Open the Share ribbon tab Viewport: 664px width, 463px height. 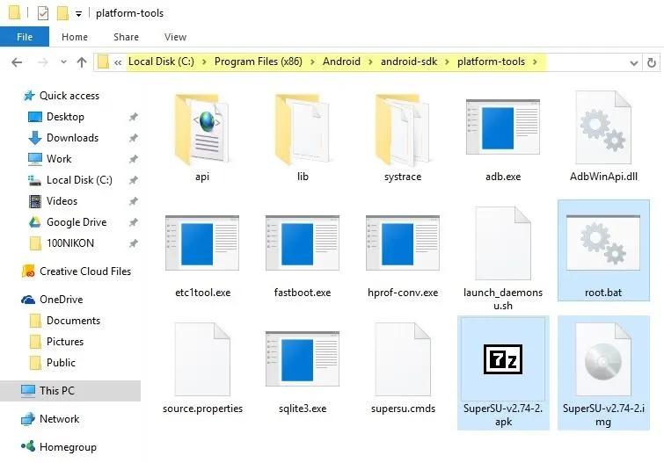[126, 37]
